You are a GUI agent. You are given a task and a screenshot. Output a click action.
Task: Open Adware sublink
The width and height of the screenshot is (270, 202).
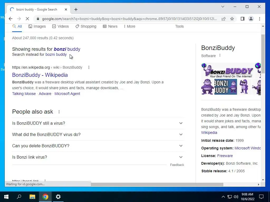point(45,94)
